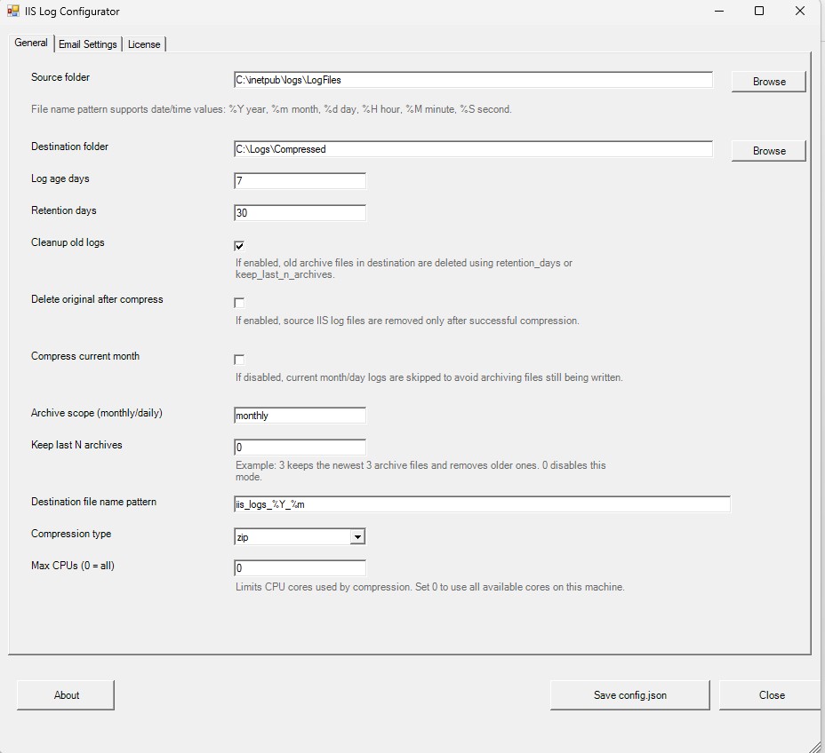Click the hint about successful compression removal
Image resolution: width=825 pixels, height=753 pixels.
pos(407,321)
